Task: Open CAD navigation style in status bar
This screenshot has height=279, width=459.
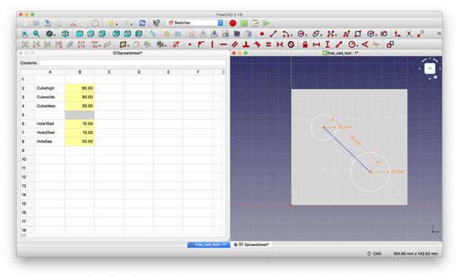Action: tap(374, 253)
